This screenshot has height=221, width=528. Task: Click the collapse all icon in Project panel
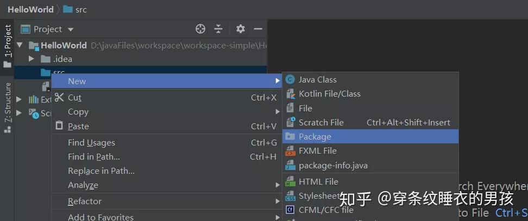[x=218, y=29]
